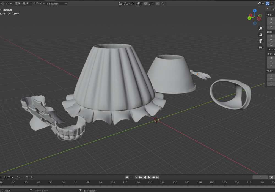Click the negative Z axis gizmo circle
The image size is (275, 192).
(255, 23)
